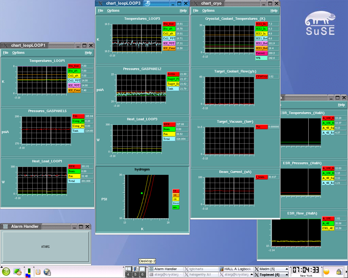Open File menu in chart_loopLOOP1
Screen dimensions: 348x278
tap(5, 53)
